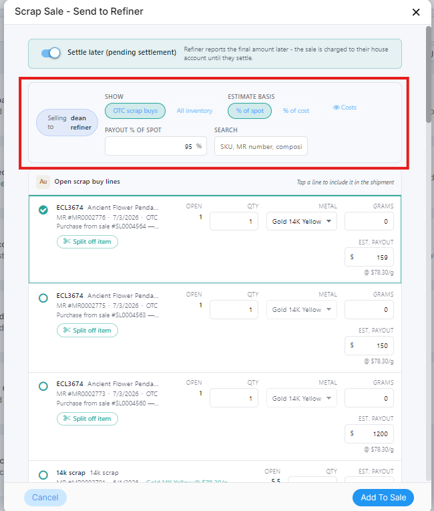Click the Au gold badge icon
Screen dimensions: 434x511
(x=43, y=182)
